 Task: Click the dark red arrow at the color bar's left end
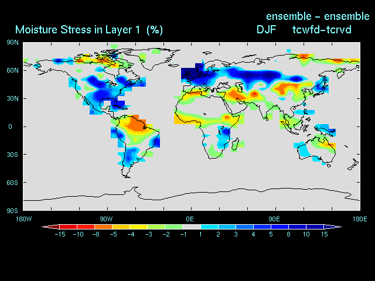pos(50,227)
